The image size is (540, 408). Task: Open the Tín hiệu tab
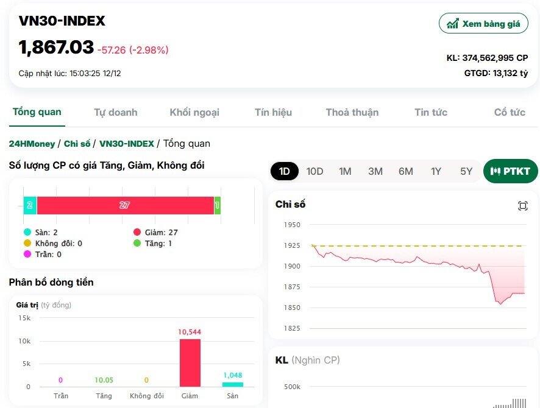click(x=273, y=112)
